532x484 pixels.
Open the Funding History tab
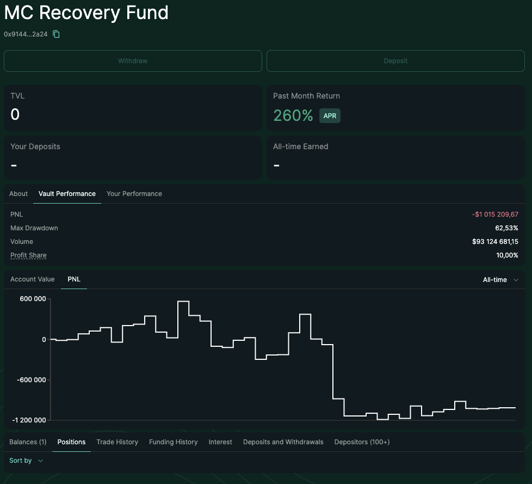(x=173, y=442)
